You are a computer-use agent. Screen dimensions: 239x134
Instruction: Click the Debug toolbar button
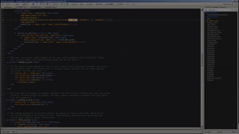(99, 4)
